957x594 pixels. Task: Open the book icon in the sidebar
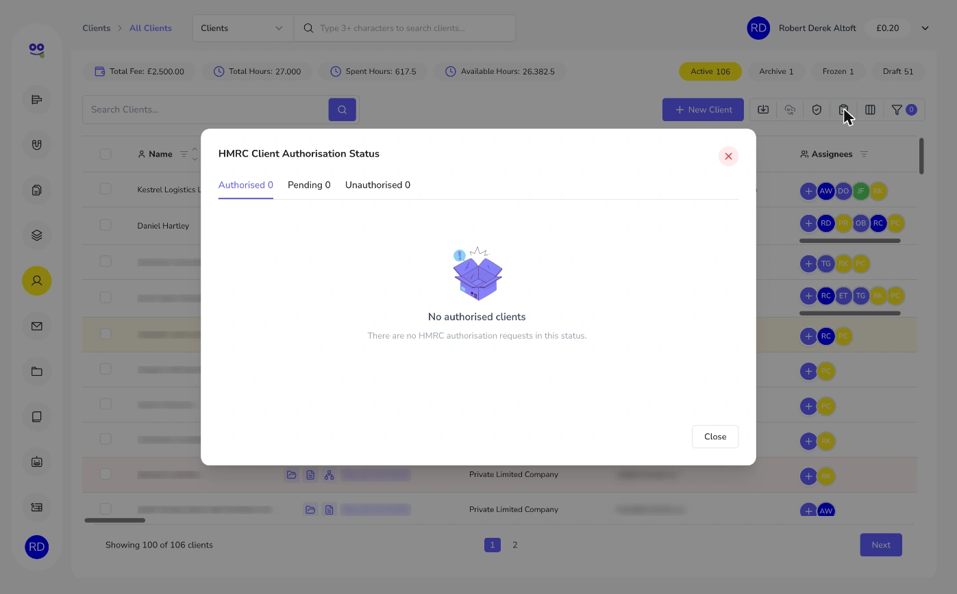coord(37,417)
